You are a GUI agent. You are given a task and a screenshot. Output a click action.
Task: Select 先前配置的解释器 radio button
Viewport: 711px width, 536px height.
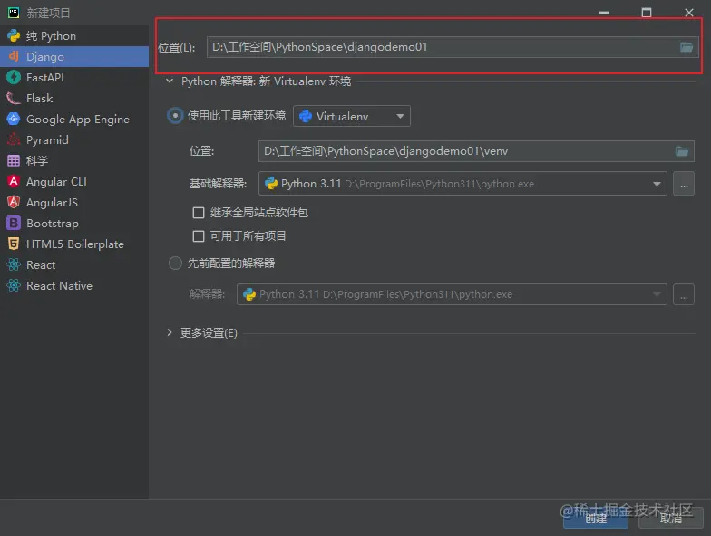coord(175,263)
